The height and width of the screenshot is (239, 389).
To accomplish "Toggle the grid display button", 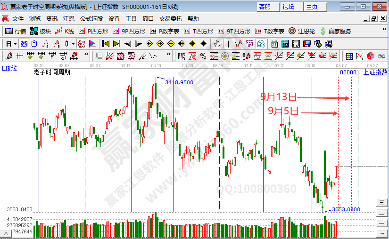I will [x=349, y=56].
